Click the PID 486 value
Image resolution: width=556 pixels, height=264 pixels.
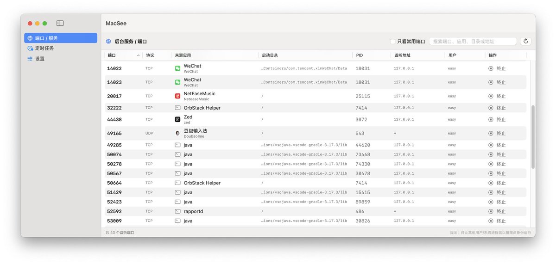pos(360,211)
